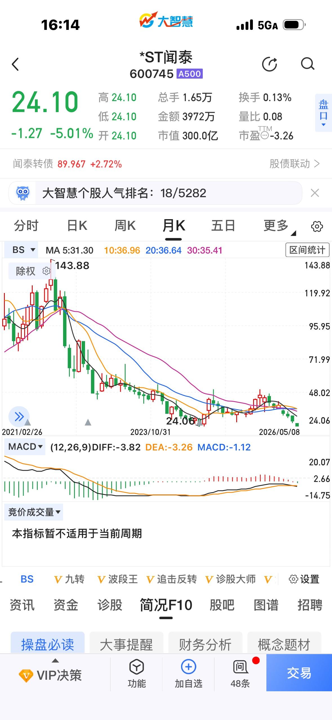Tap the 市盈 TTM info icon
The image size is (332, 720).
coord(265,136)
